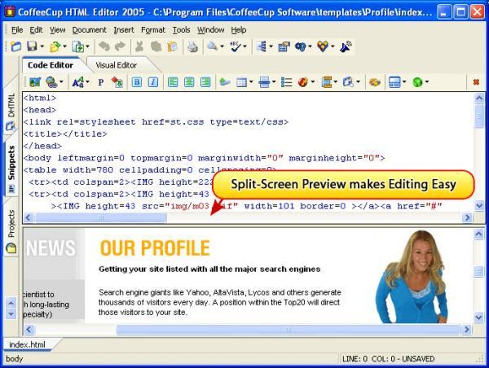This screenshot has height=368, width=489.
Task: Click the bulleted list icon
Action: point(286,82)
